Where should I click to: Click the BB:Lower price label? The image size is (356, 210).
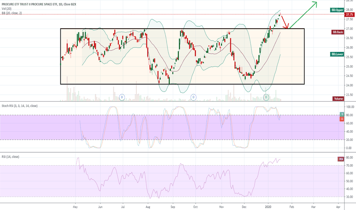pos(337,54)
